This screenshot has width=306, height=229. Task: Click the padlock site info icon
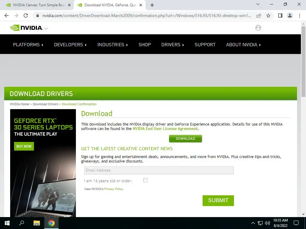38,16
